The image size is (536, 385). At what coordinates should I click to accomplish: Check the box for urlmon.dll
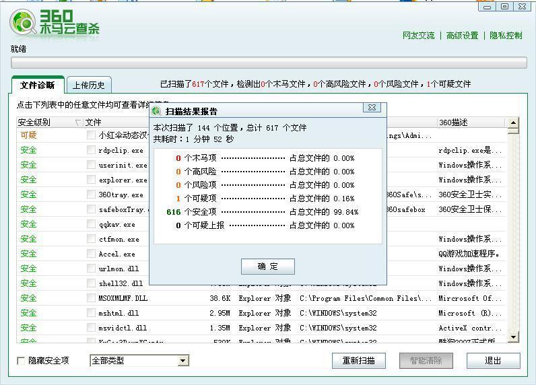coord(91,269)
